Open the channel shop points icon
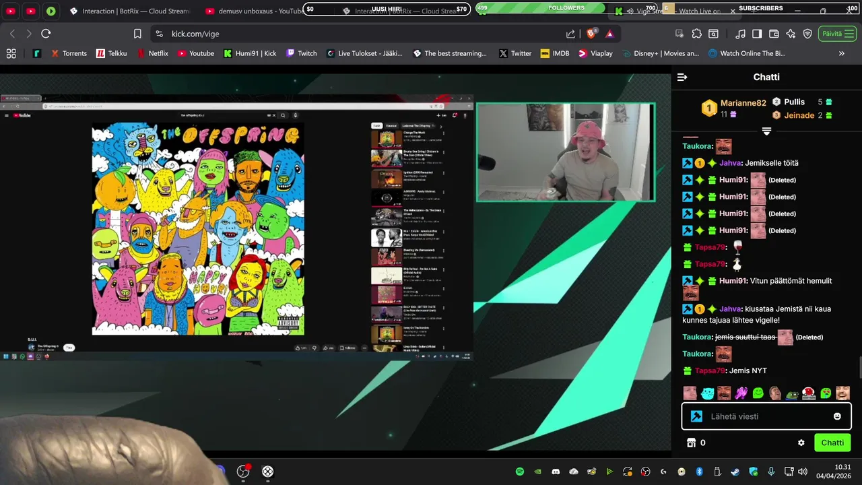 coord(691,443)
